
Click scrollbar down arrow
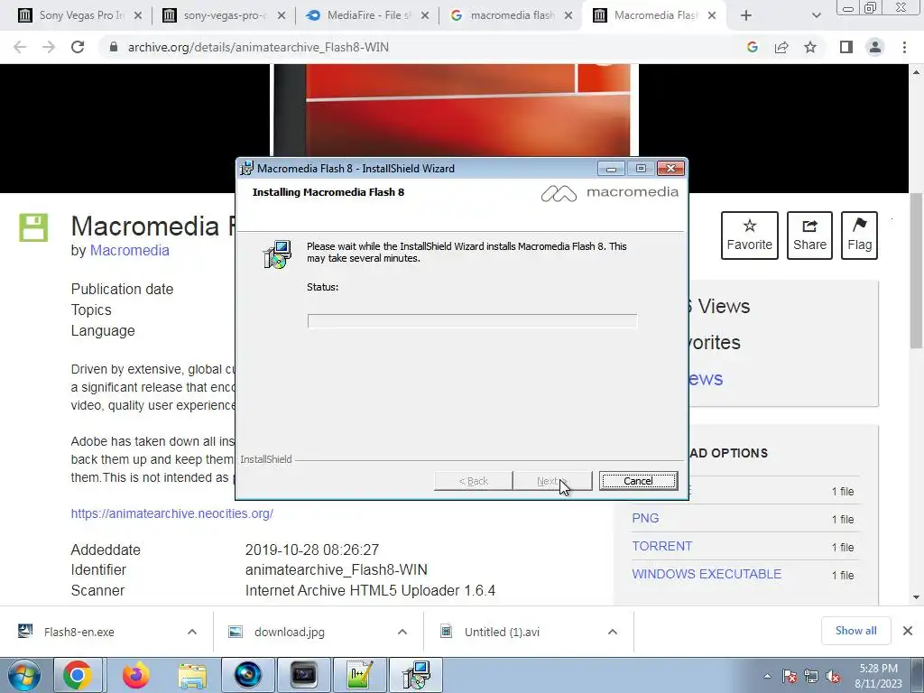point(917,597)
